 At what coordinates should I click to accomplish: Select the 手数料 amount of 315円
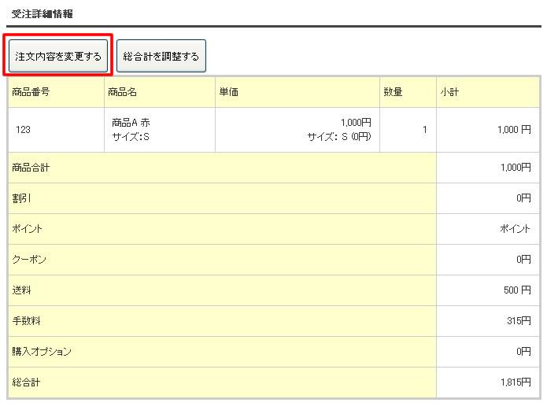tap(518, 321)
